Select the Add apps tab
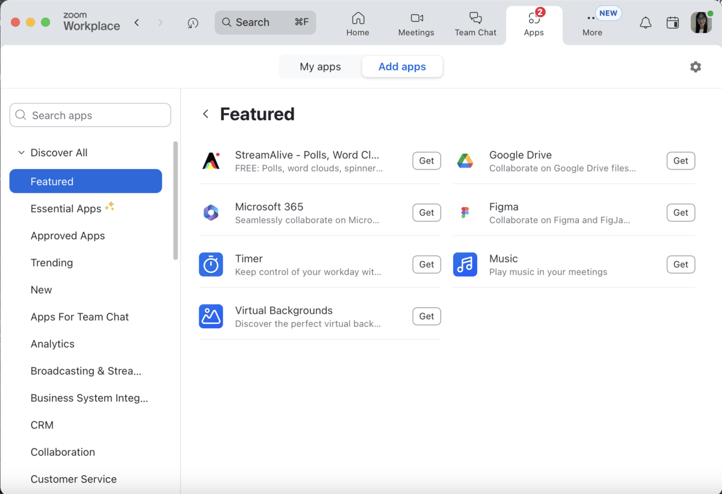This screenshot has height=494, width=722. click(x=402, y=67)
